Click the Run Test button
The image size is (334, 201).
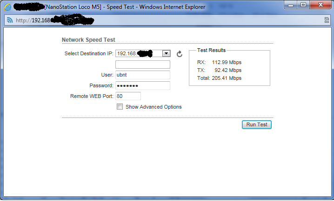[x=257, y=124]
